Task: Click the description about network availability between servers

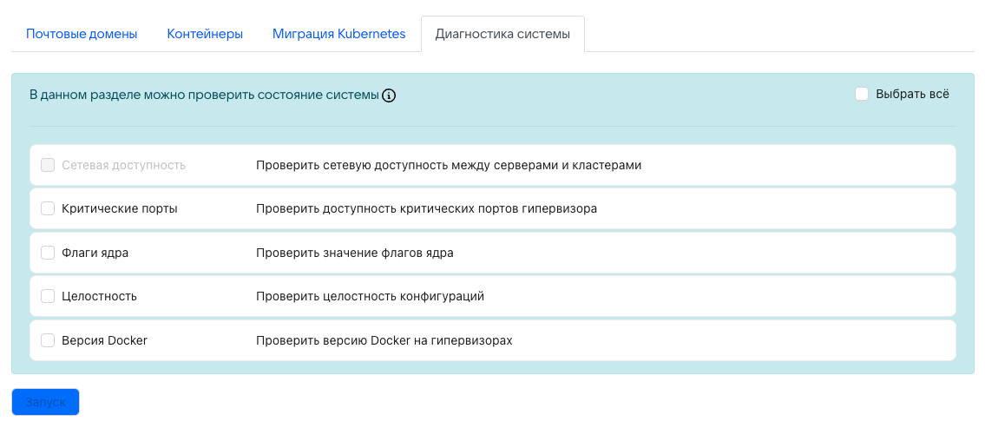Action: (448, 165)
